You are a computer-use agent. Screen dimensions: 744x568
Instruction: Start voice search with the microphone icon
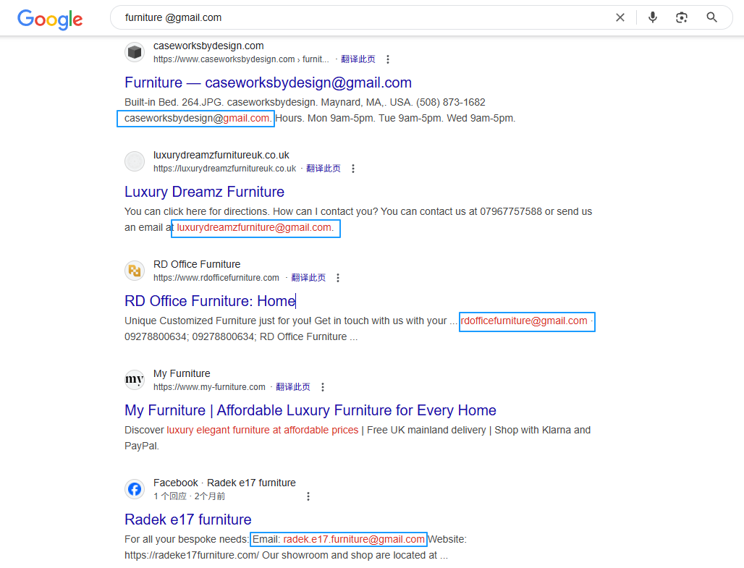[x=653, y=17]
